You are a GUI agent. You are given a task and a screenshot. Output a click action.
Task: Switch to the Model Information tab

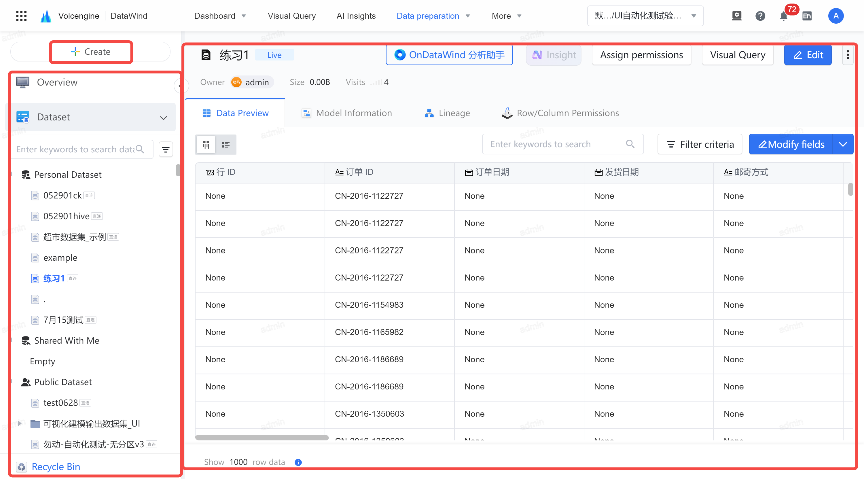coord(347,113)
